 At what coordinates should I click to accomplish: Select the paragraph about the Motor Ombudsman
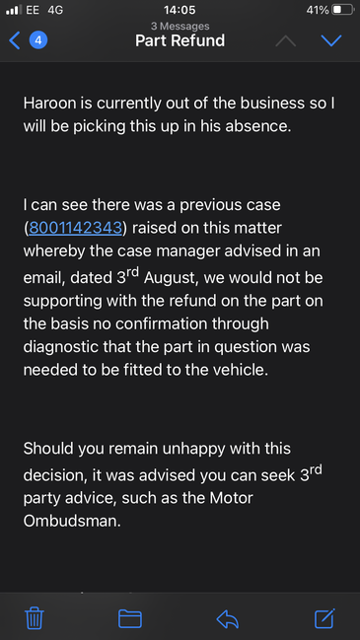[x=173, y=484]
